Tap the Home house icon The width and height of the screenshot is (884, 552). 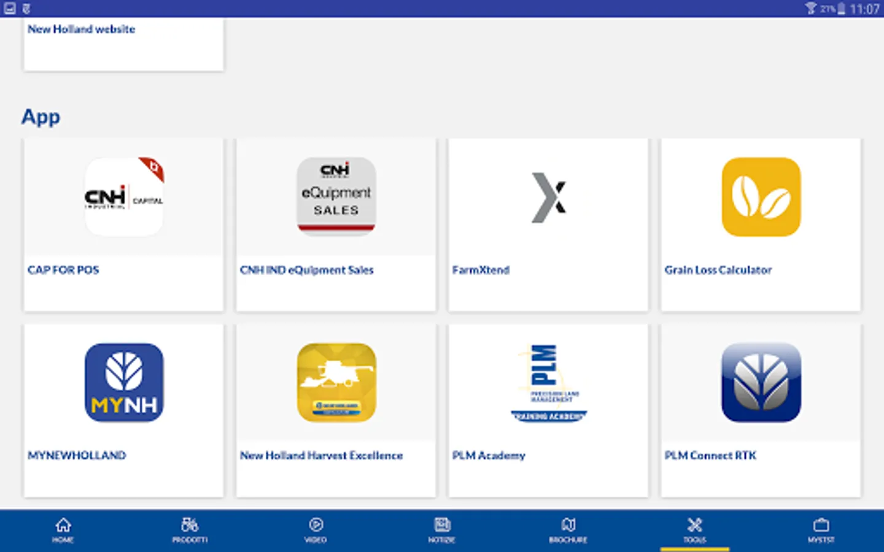tap(63, 525)
